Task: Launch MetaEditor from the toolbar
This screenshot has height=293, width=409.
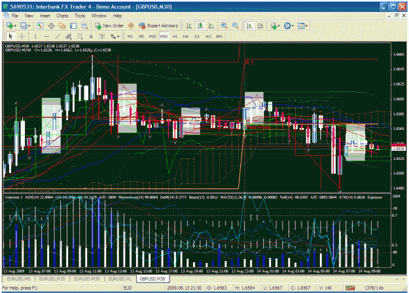Action: click(x=131, y=25)
